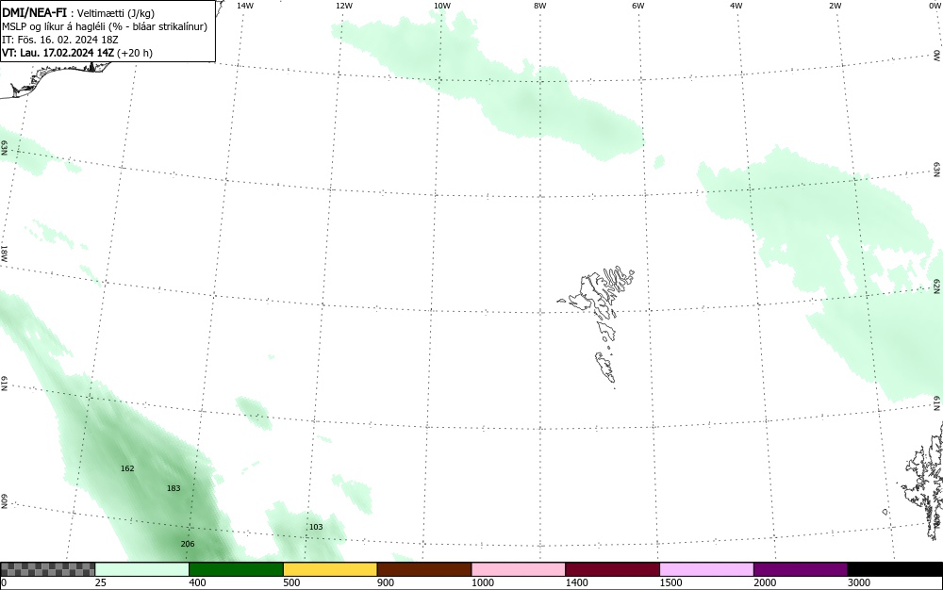
Task: Click the DMI/NEA-FI title text
Action: (x=34, y=12)
